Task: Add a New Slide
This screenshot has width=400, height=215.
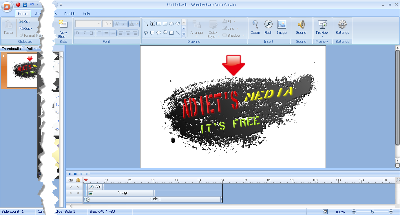Action: coord(63,29)
